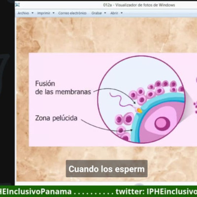Click the 'Cuando los esperm' subtitle caption
The height and width of the screenshot is (197, 197).
point(107,169)
